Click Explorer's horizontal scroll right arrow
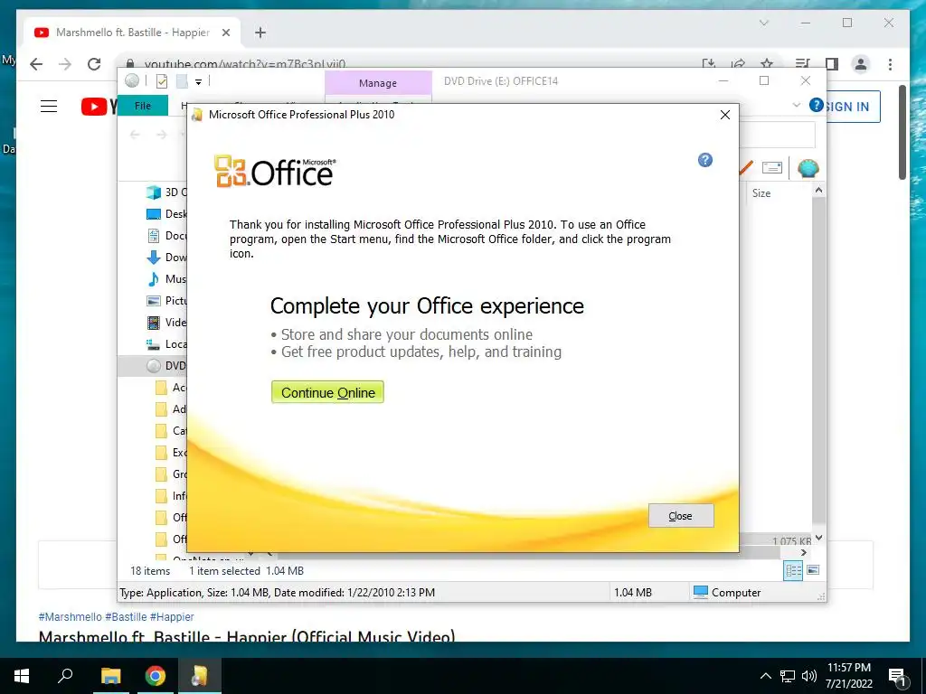 [x=803, y=552]
